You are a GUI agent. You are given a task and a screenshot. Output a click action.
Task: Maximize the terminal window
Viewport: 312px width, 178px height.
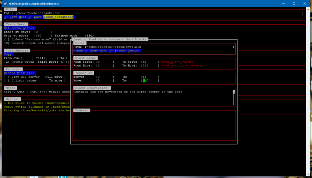[294, 3]
